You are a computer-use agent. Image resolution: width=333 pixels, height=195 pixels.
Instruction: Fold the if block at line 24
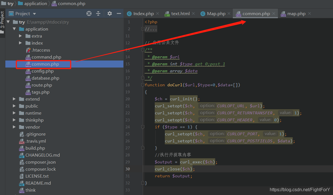143,127
